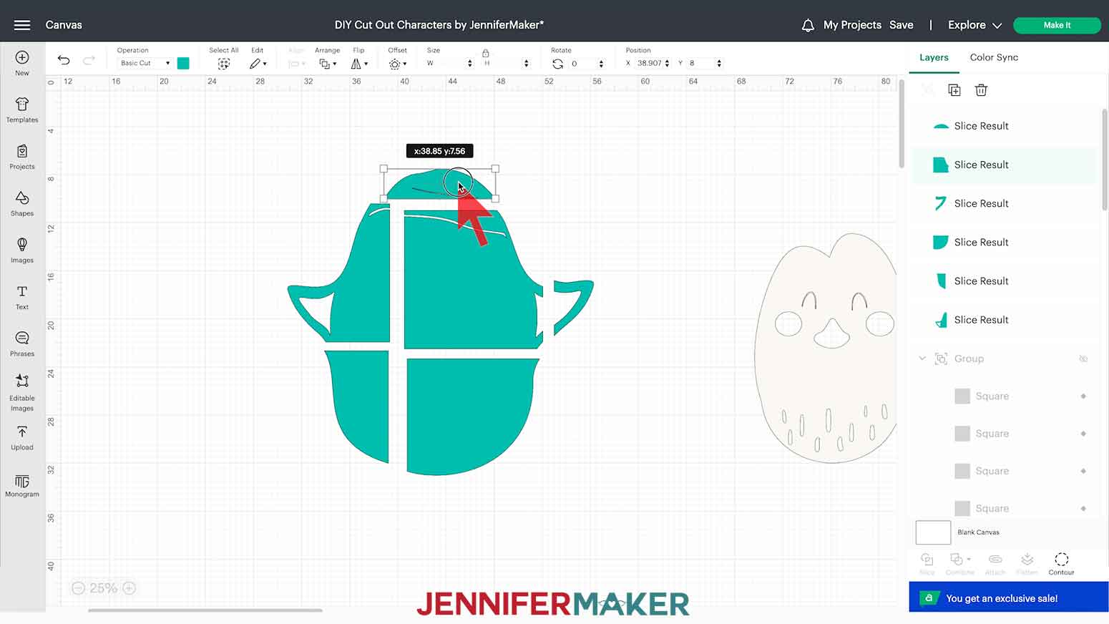Delete the selected layer with trash icon
Screen dimensions: 1109x624
[981, 90]
